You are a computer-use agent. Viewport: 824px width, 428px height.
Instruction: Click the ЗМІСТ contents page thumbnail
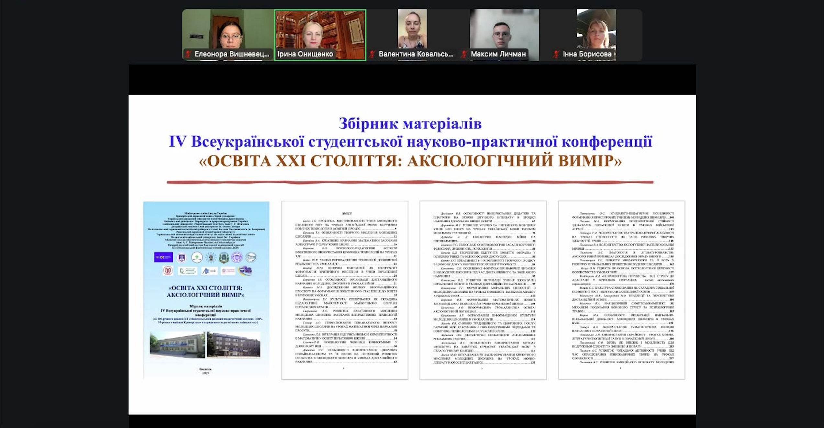tap(345, 290)
